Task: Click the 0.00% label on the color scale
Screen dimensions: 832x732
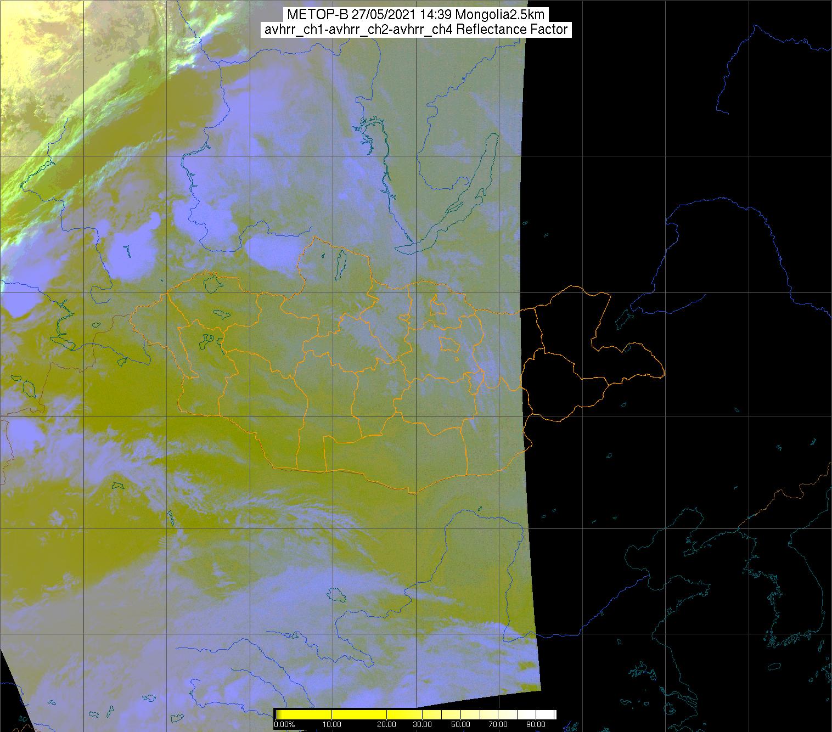Action: [284, 725]
